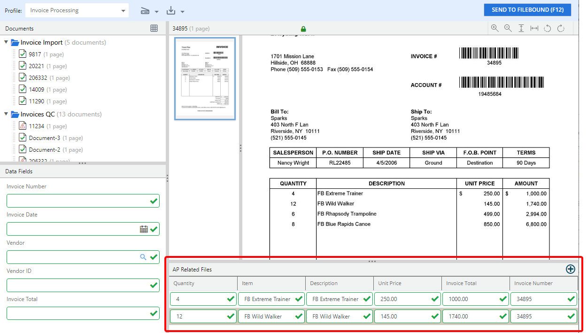
Task: Click the zoom out magnifier icon
Action: pos(508,28)
